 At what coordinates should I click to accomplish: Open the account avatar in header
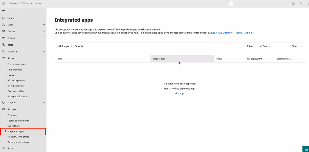[x=307, y=4]
